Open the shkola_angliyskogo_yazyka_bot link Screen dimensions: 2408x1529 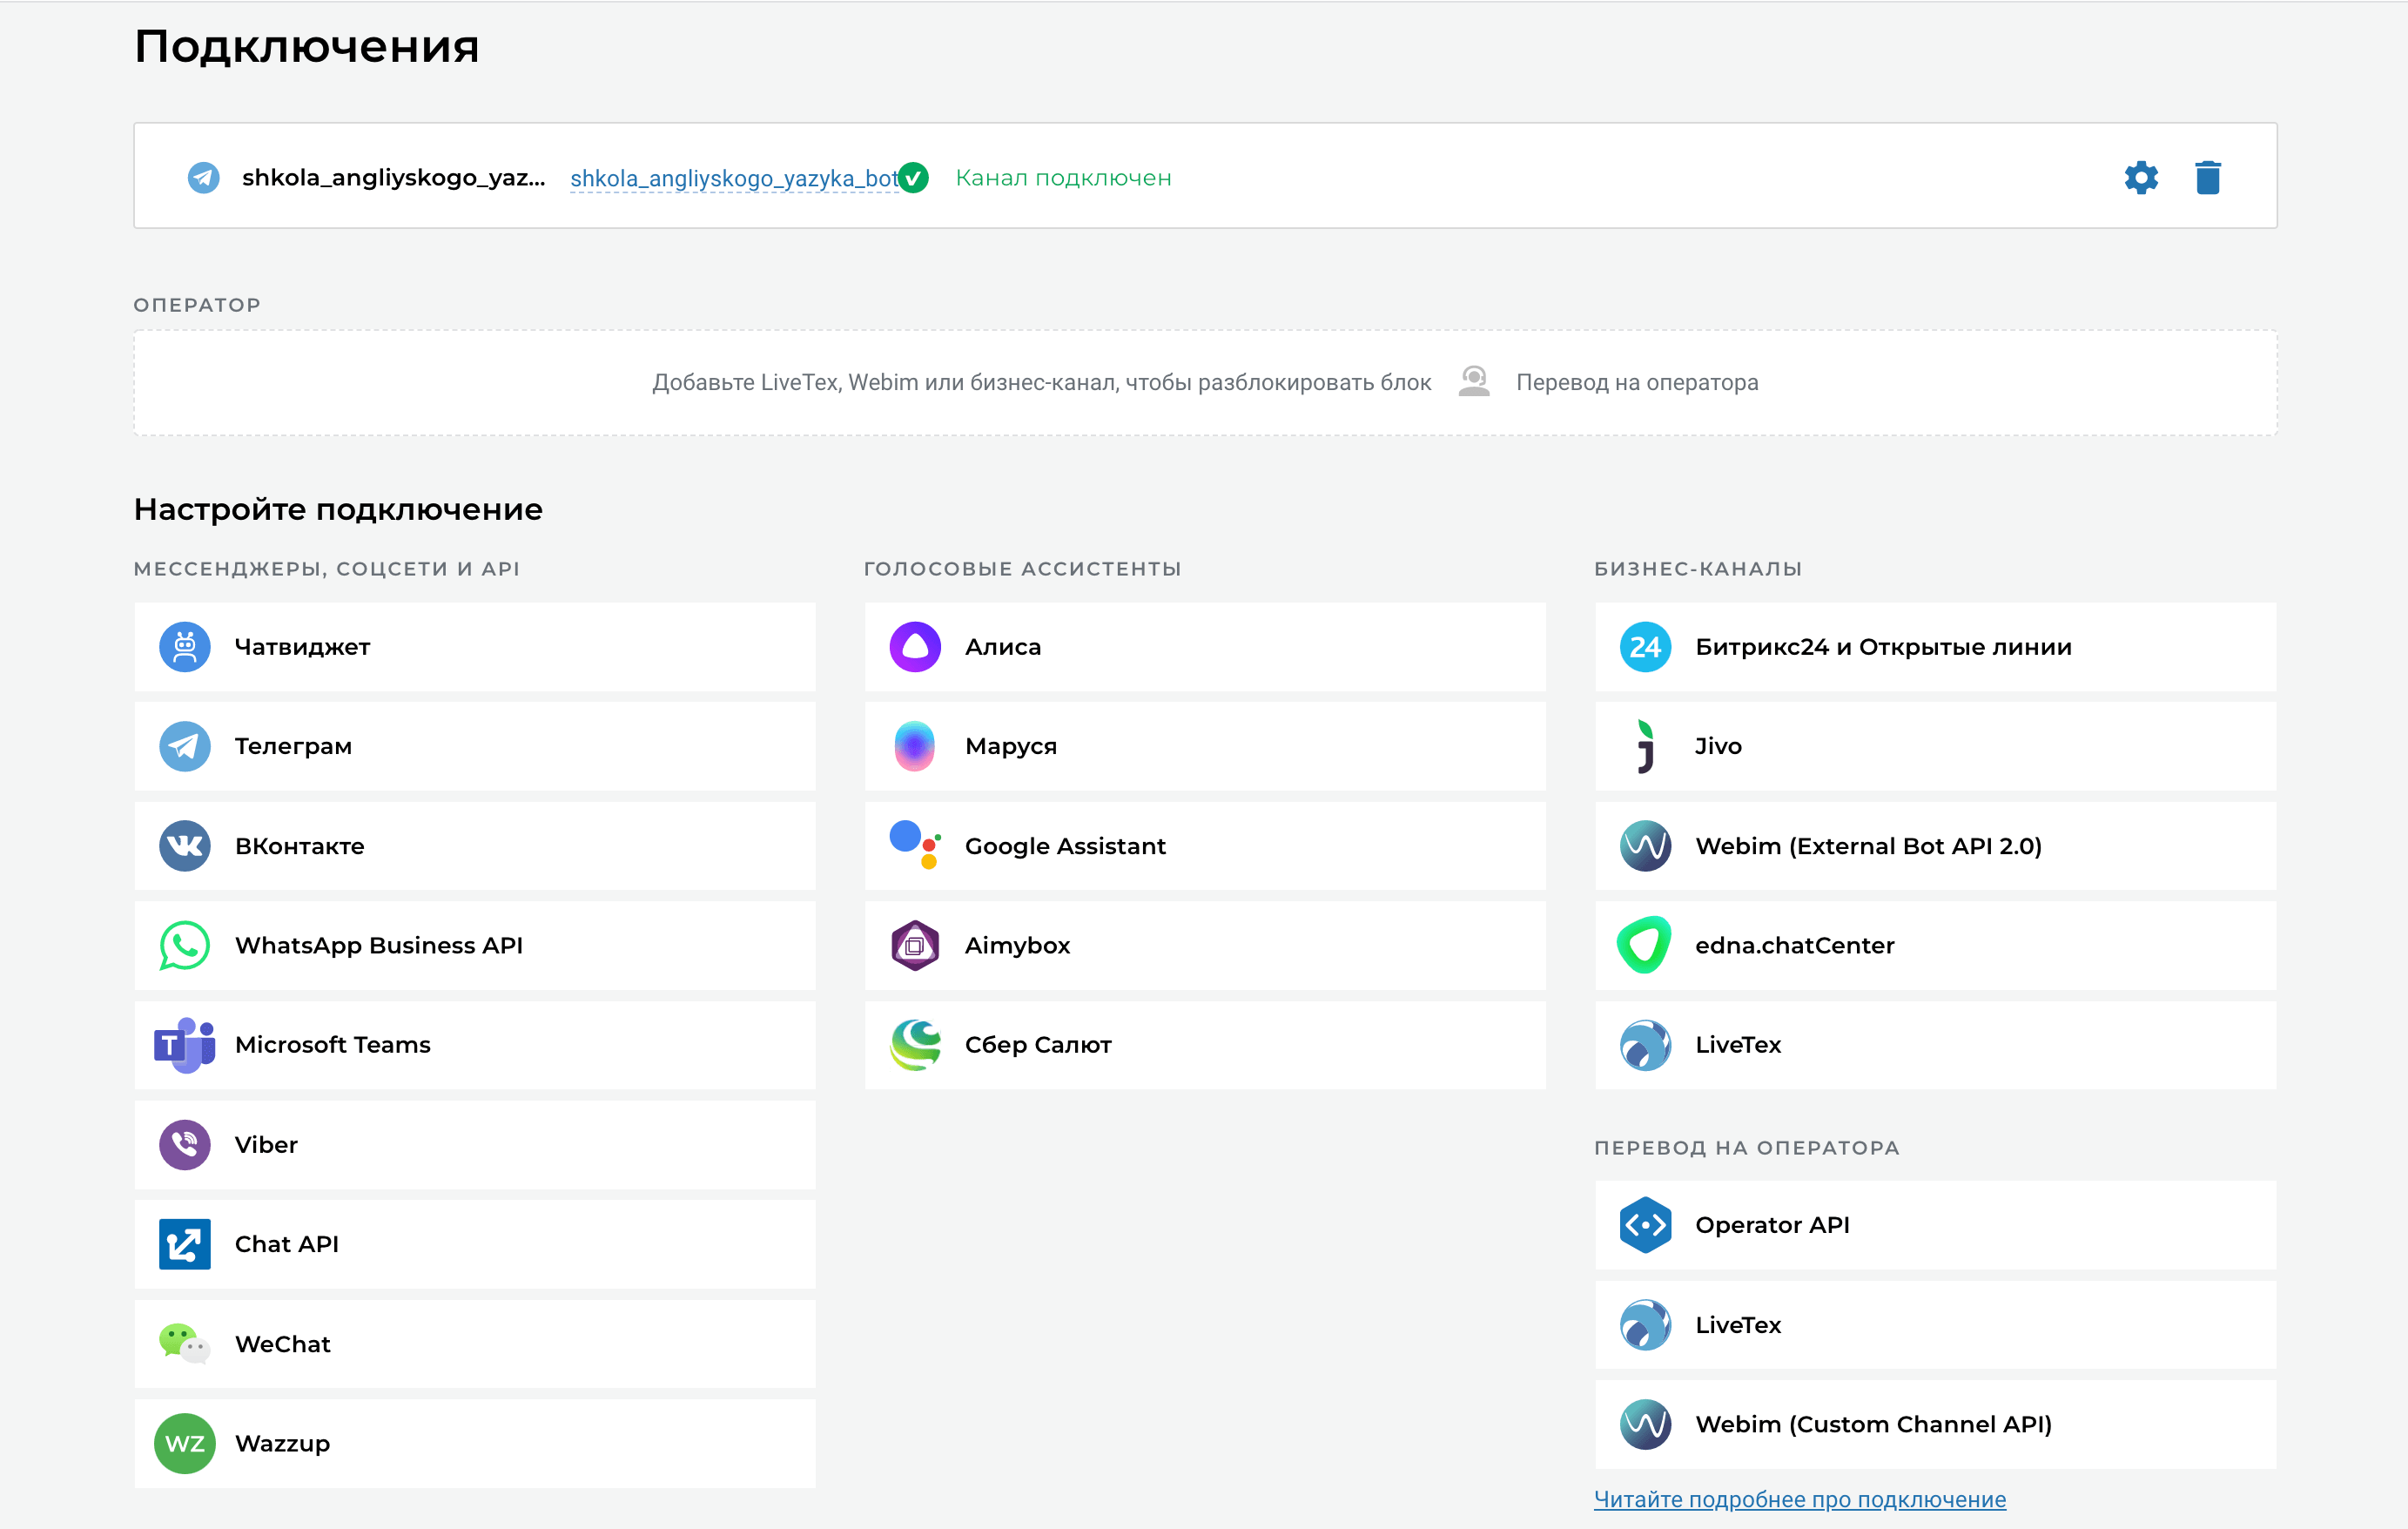click(x=734, y=178)
